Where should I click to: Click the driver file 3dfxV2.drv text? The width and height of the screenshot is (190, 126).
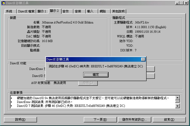[142, 22]
